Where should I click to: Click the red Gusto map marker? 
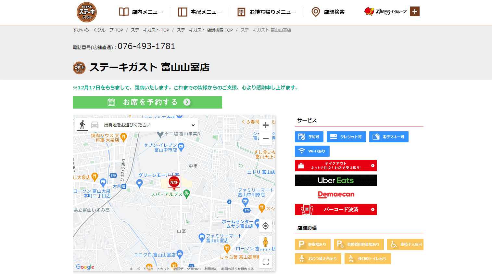(174, 182)
